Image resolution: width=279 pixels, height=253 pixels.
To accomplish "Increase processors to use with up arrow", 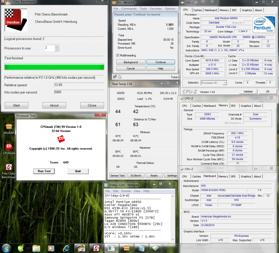I will [57, 47].
